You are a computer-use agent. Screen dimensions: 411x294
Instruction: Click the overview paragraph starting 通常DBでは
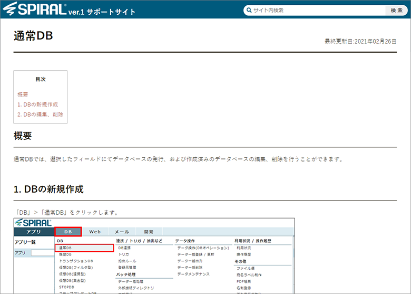click(x=178, y=159)
